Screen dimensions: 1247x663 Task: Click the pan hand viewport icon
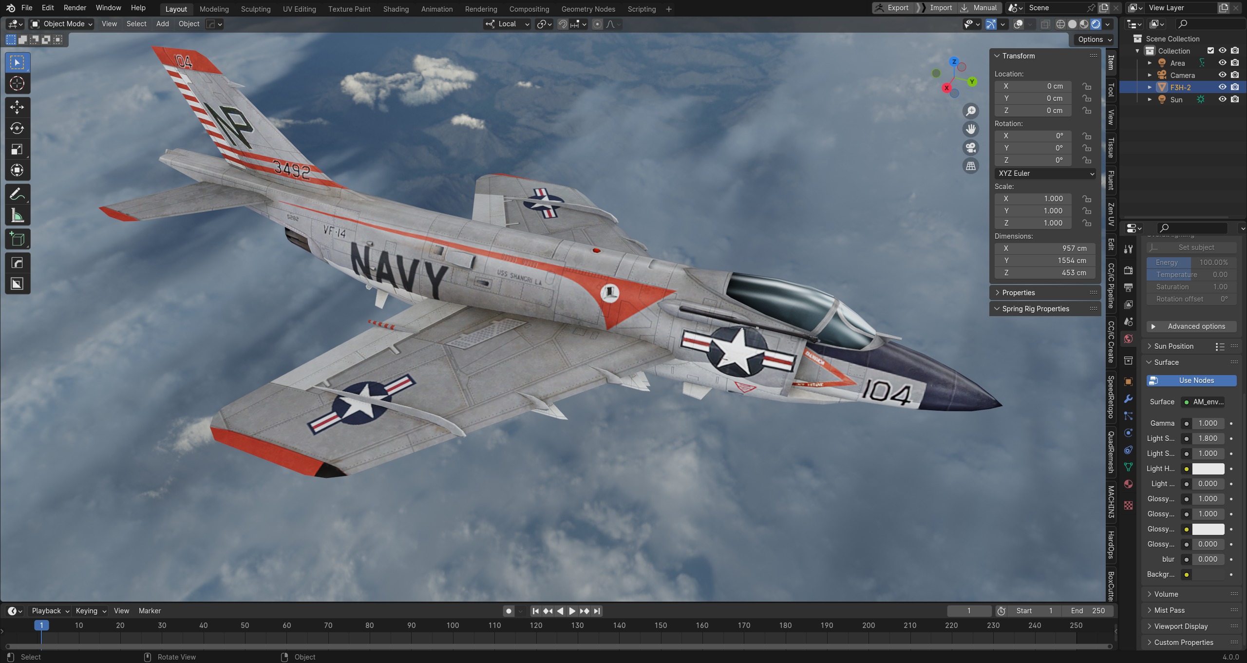tap(971, 129)
